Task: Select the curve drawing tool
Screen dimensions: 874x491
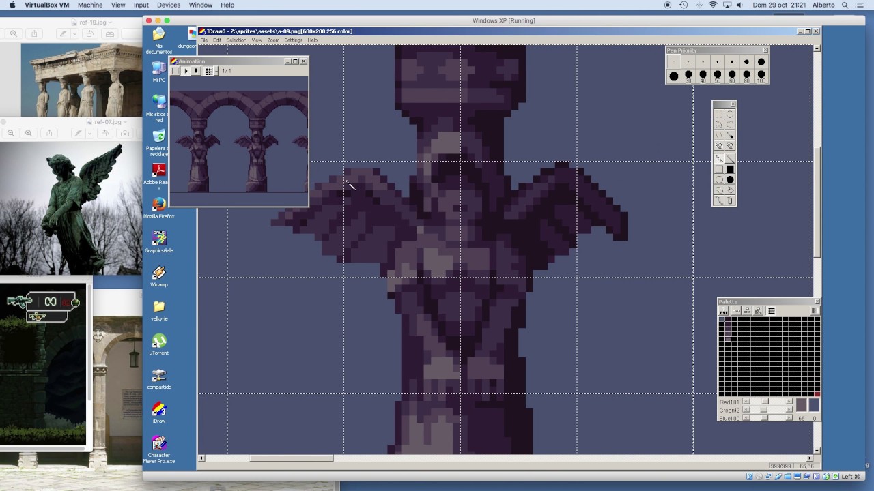Action: (719, 200)
